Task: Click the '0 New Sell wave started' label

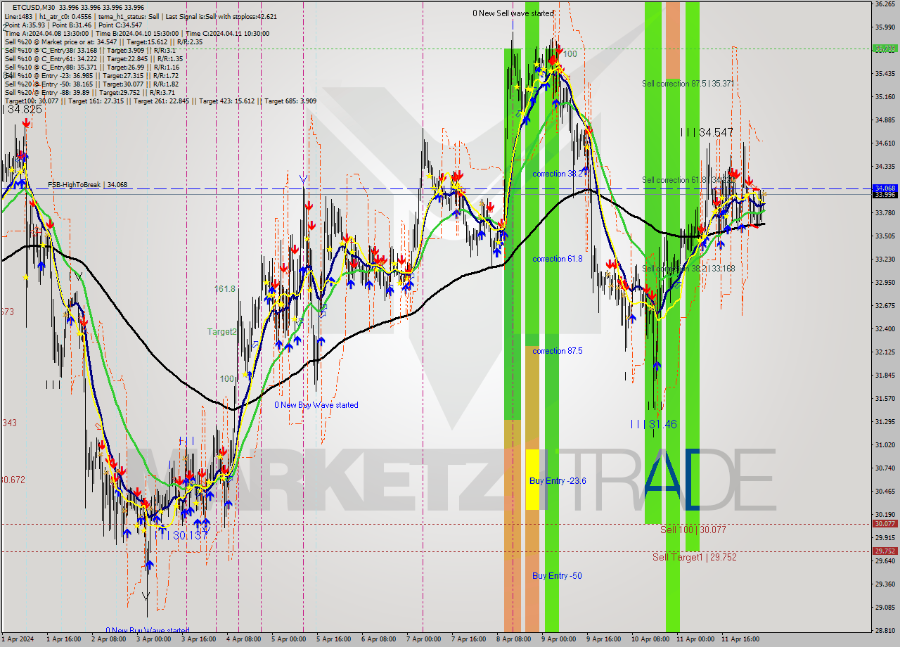Action: tap(513, 13)
